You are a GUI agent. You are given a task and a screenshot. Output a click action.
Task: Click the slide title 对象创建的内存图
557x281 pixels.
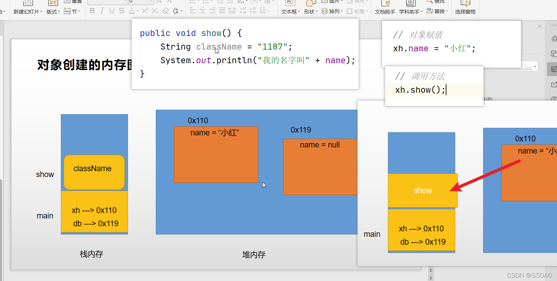(85, 65)
